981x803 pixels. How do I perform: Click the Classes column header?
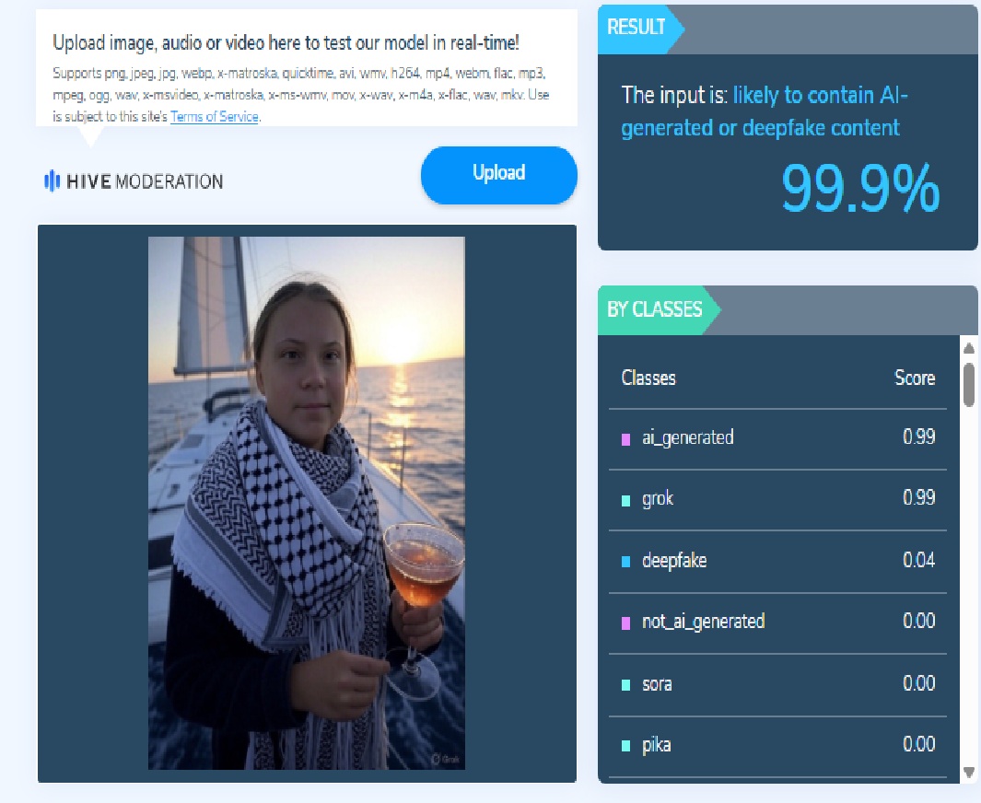click(648, 378)
